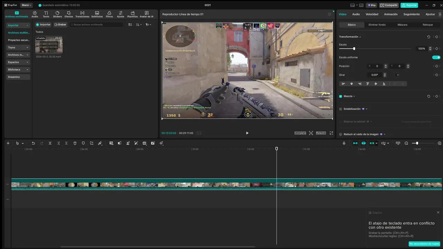This screenshot has width=443, height=249.
Task: Open the Audio media tab icon
Action: coord(35,14)
